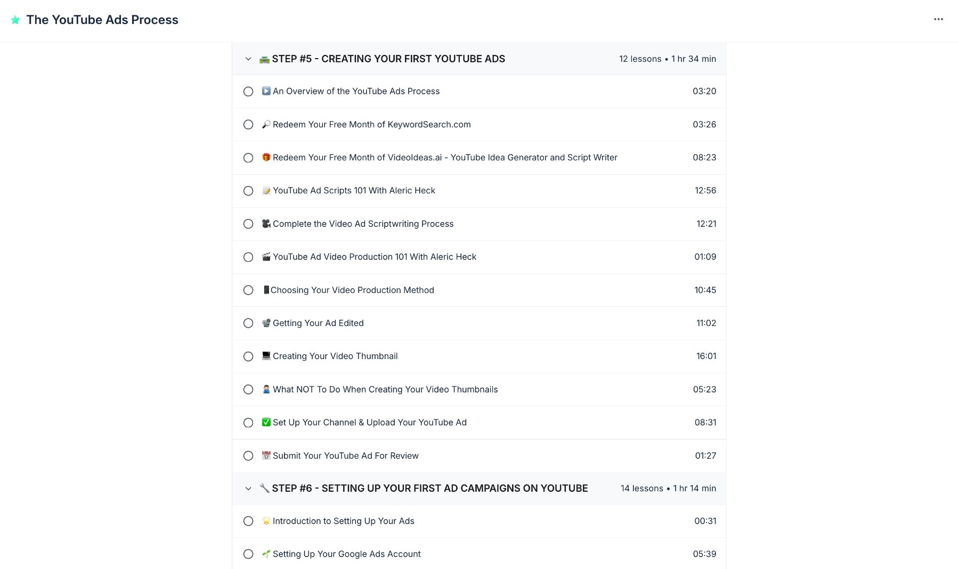959x569 pixels.
Task: Mark 'Creating Your Video Thumbnail' complete
Action: (248, 356)
